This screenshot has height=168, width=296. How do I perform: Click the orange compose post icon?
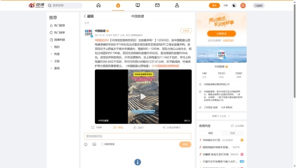coord(243,6)
